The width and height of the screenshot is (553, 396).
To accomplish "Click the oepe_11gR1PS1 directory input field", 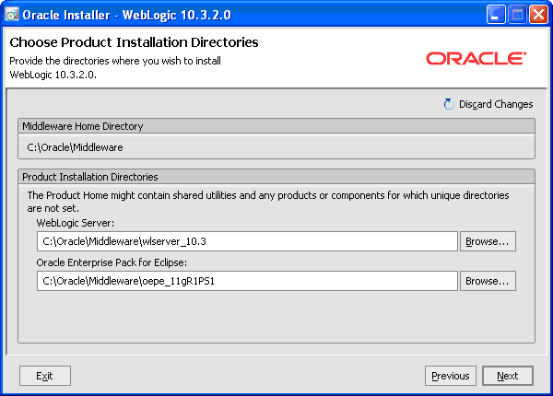I will 247,281.
